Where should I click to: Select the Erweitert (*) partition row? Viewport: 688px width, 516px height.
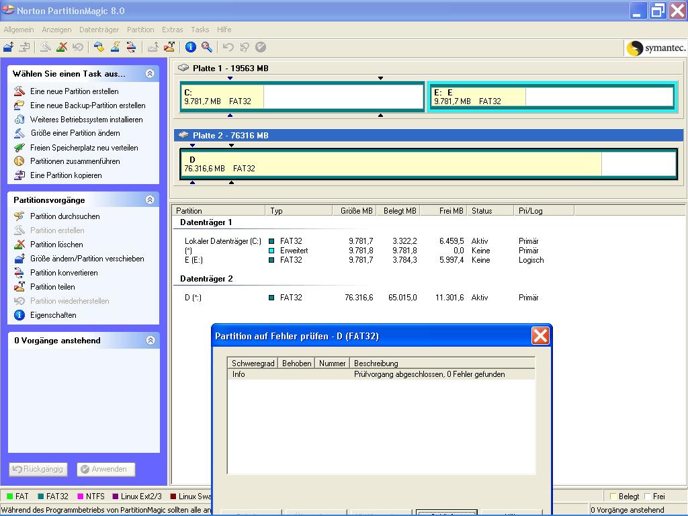364,251
